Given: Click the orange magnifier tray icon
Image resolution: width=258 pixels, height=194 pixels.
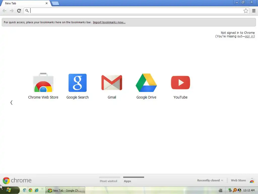Looking at the screenshot, I should [x=235, y=190].
